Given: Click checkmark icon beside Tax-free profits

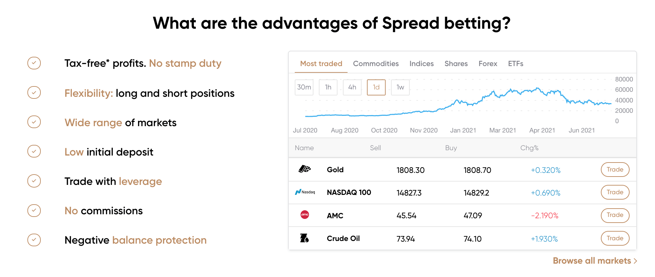Looking at the screenshot, I should (34, 63).
